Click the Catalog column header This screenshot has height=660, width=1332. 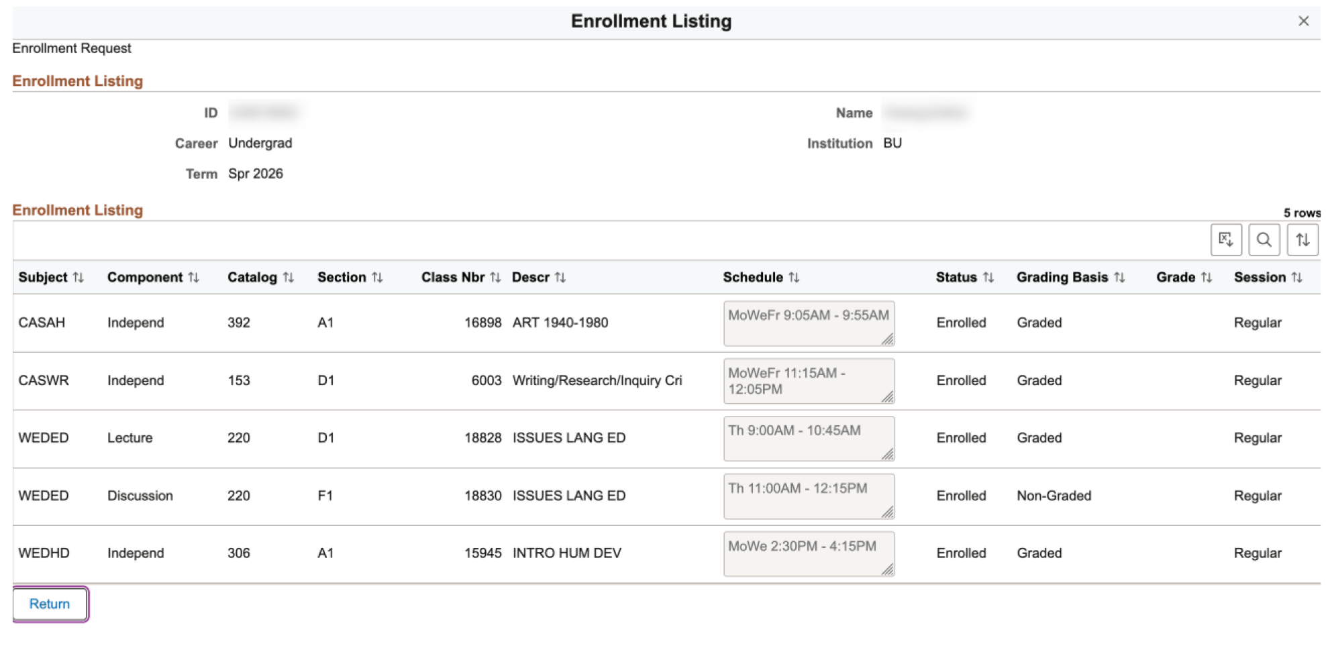252,278
